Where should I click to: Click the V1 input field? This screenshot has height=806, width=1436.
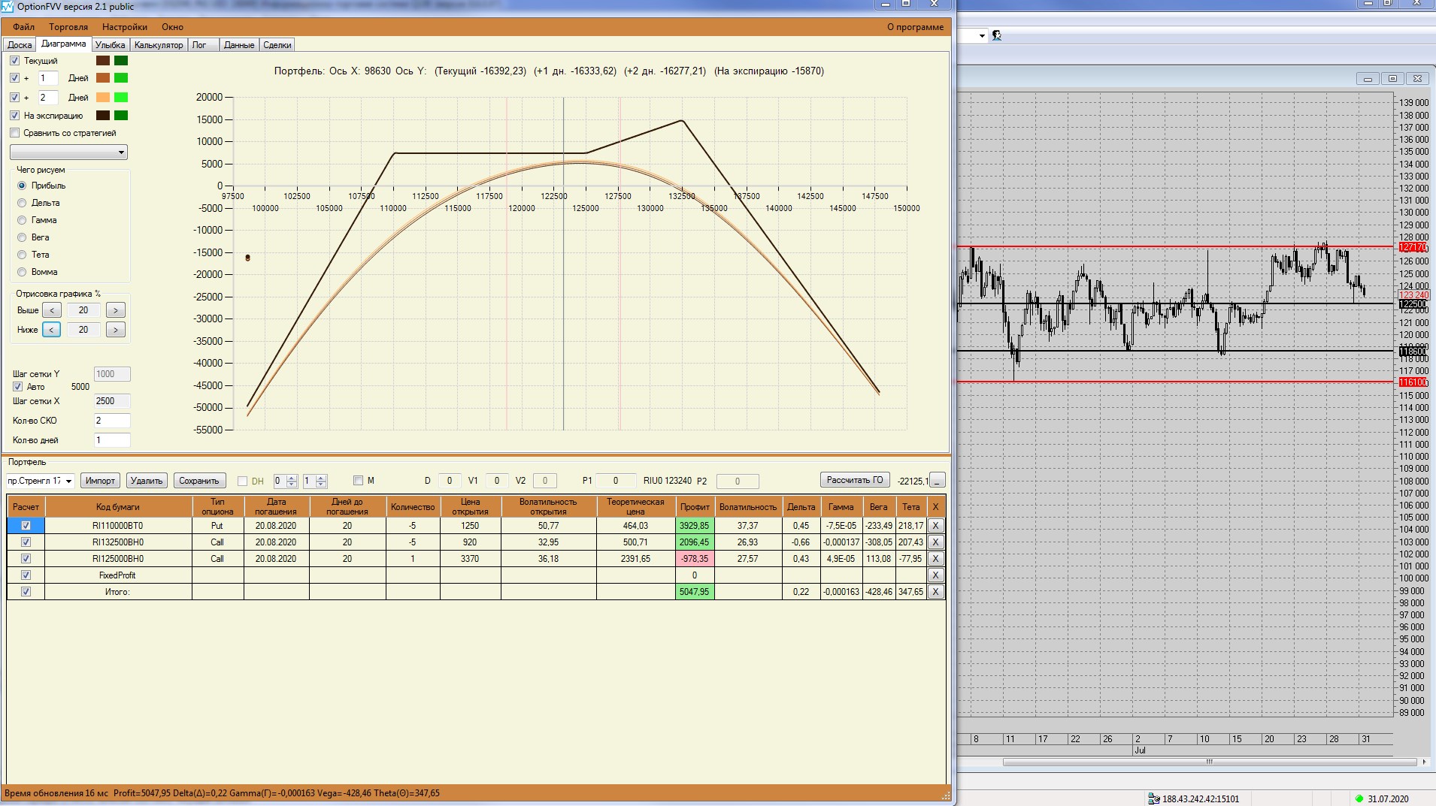496,481
